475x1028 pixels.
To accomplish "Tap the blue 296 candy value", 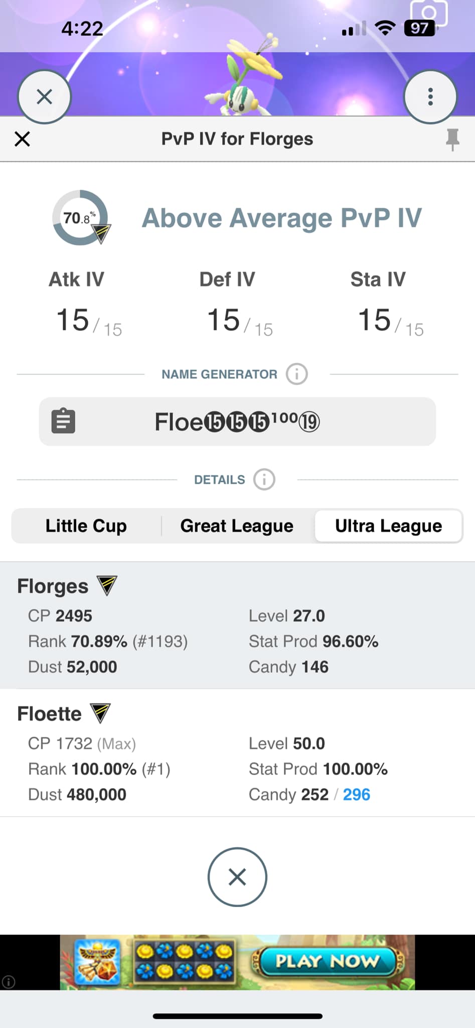I will [357, 795].
